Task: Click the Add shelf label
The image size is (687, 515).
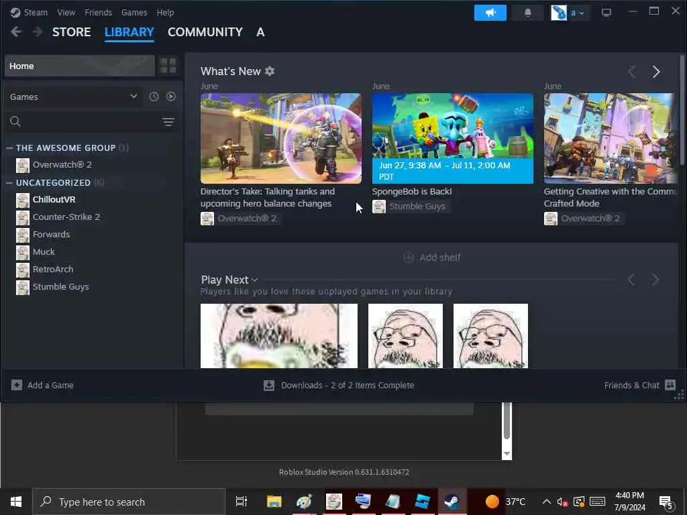Action: [440, 257]
